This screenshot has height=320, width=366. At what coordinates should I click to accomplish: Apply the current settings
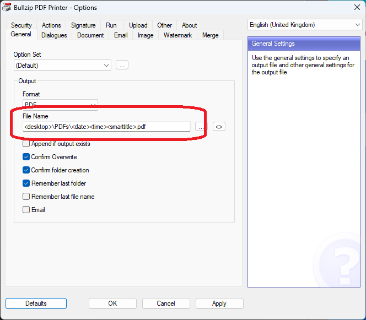click(219, 303)
